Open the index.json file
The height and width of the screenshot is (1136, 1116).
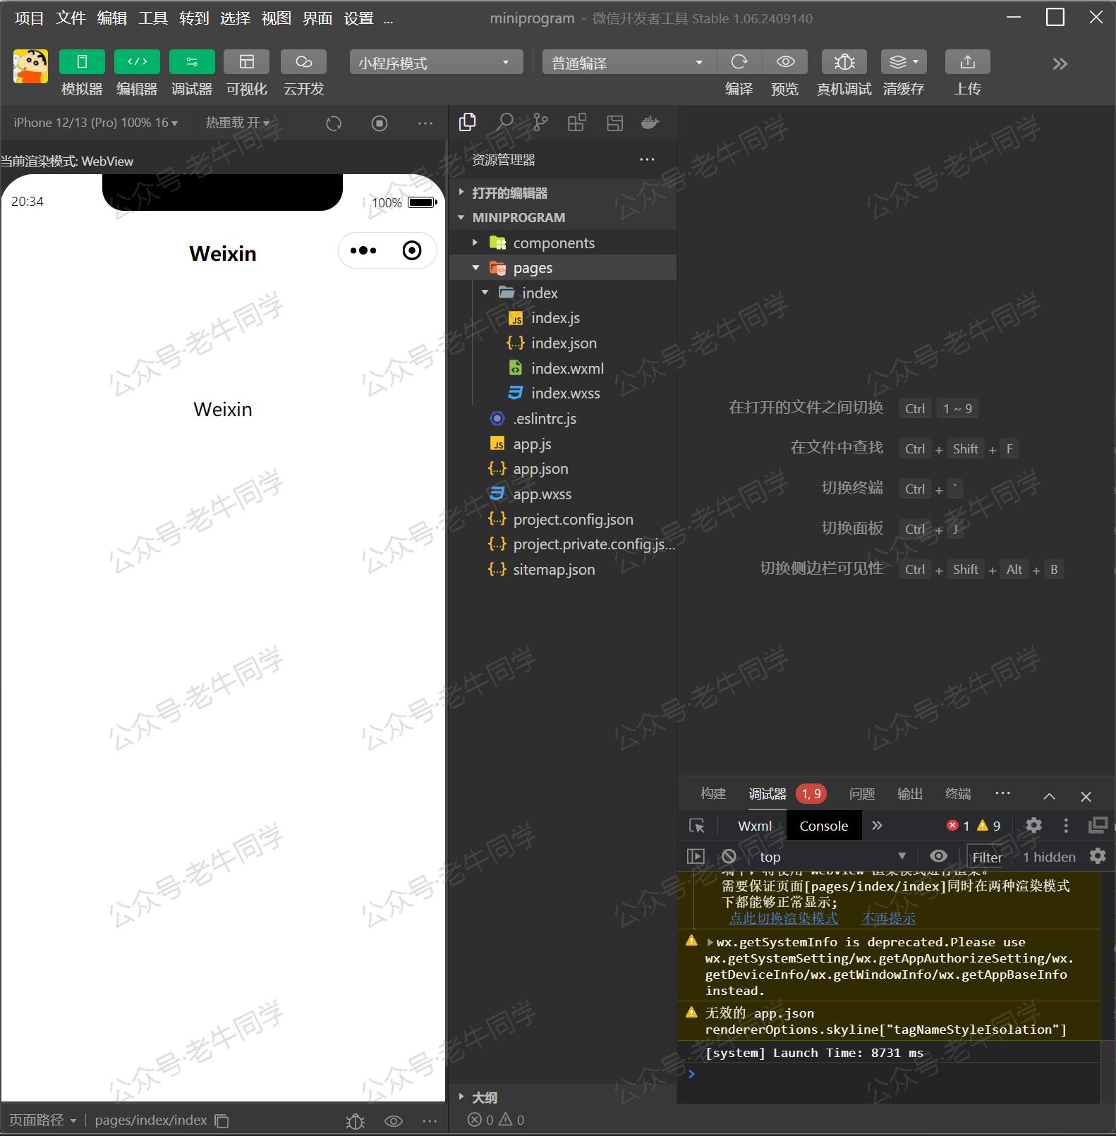click(563, 343)
